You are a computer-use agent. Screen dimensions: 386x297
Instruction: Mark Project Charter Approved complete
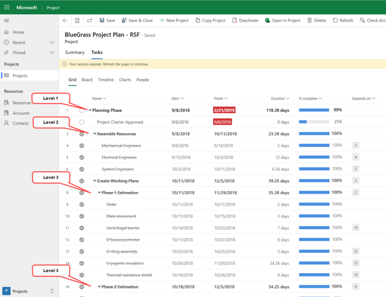(82, 122)
